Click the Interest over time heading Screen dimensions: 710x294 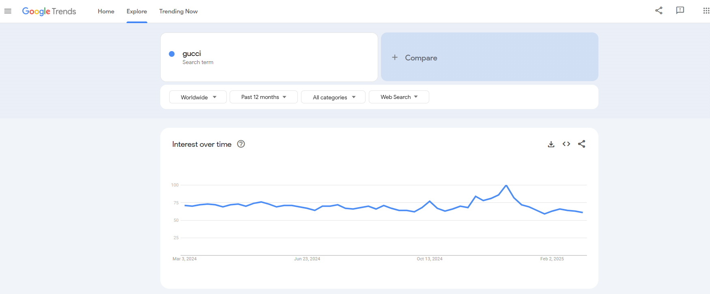[x=202, y=144]
